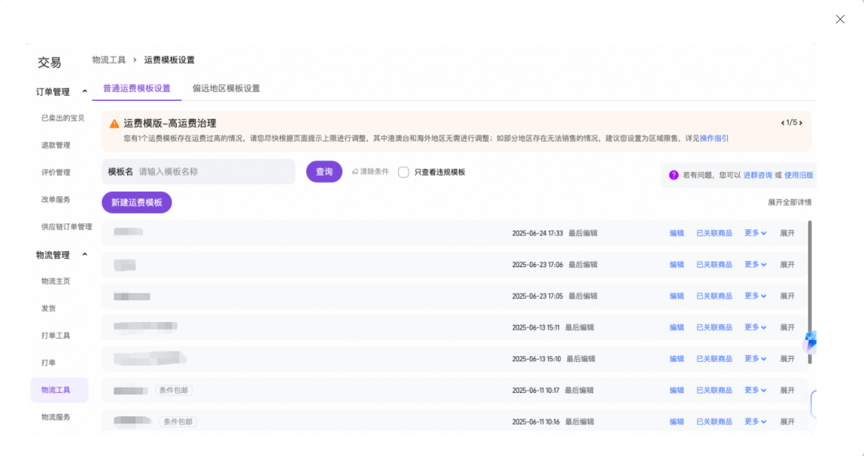
Task: Click the 使用旧版 link
Action: click(799, 175)
